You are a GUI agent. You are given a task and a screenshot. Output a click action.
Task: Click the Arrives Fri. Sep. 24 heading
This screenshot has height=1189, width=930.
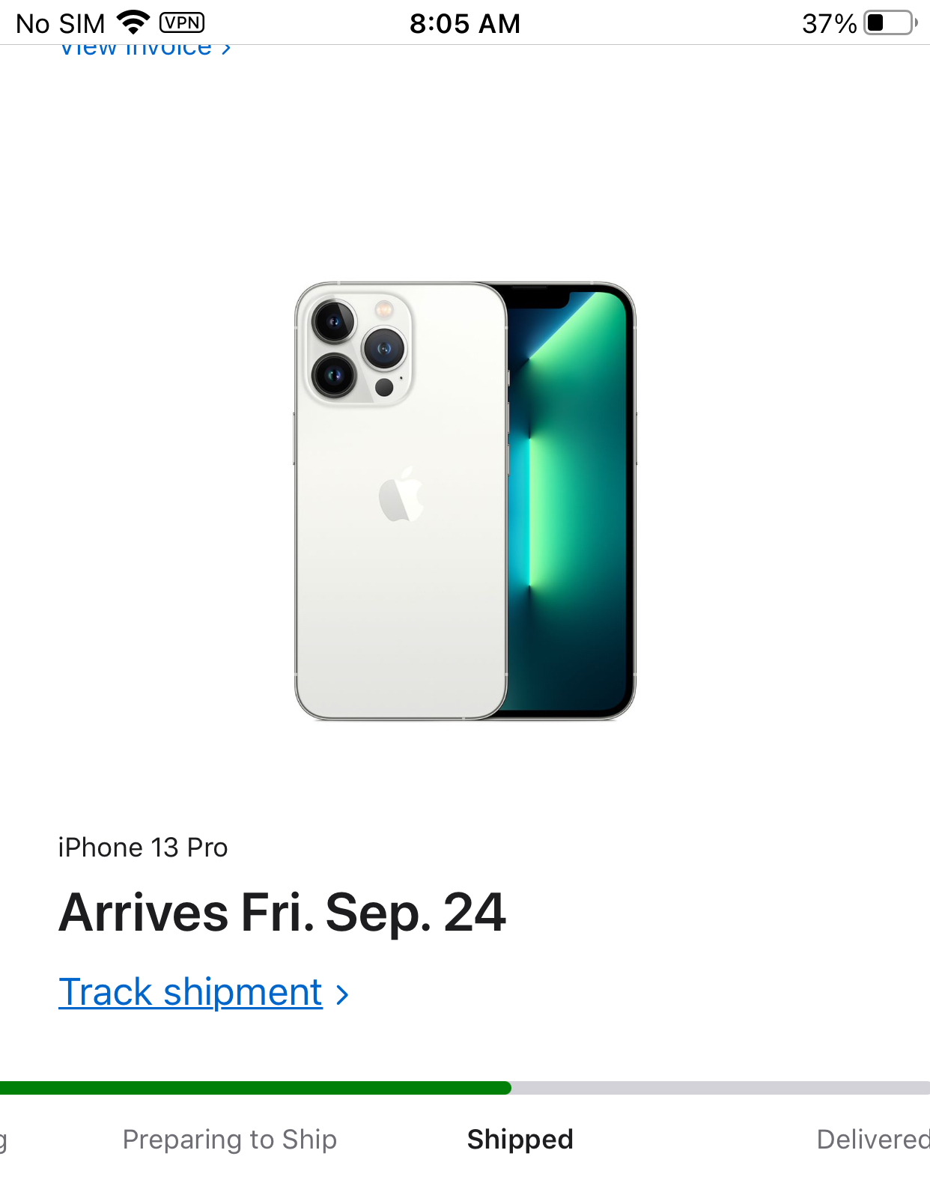pyautogui.click(x=282, y=913)
